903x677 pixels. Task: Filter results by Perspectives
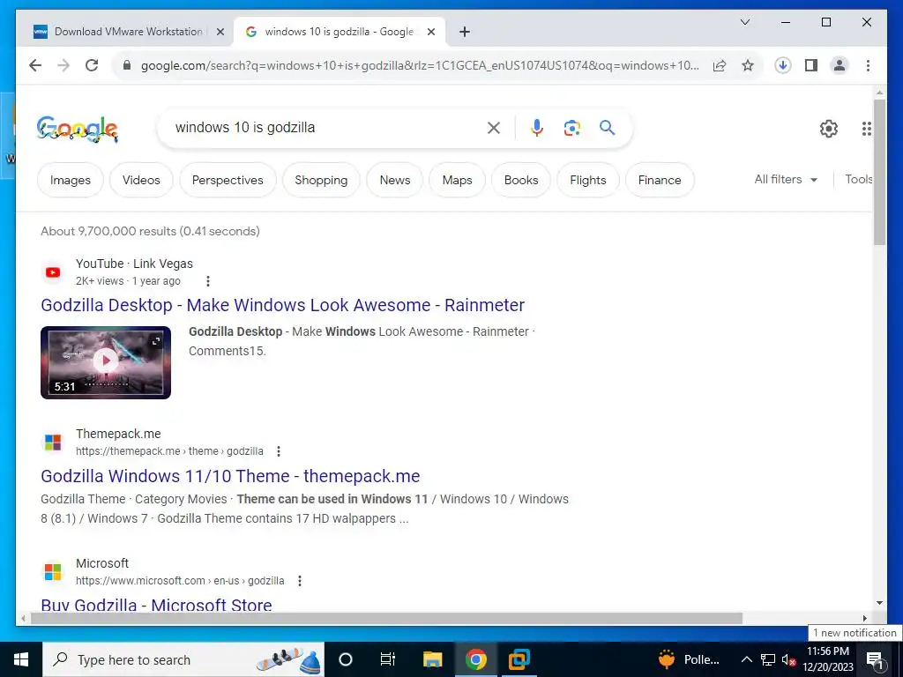[x=228, y=180]
